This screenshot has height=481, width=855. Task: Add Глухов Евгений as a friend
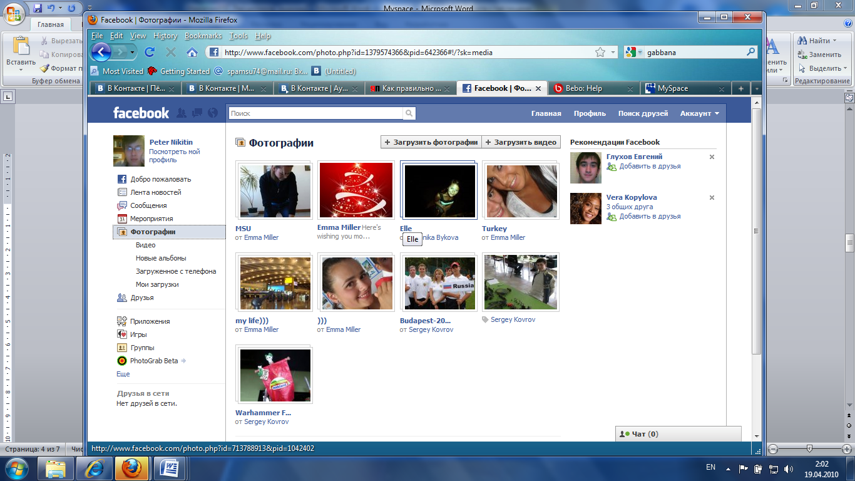pos(650,167)
